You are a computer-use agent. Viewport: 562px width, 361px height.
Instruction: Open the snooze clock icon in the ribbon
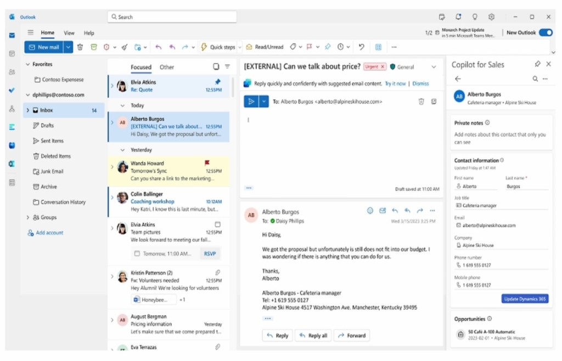coord(339,47)
